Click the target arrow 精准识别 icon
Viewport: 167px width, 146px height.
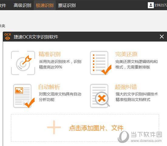click(23, 63)
